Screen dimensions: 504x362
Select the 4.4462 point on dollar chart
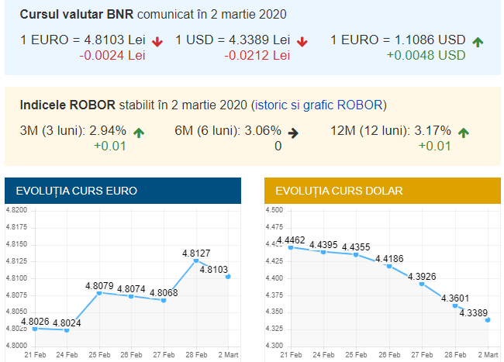pyautogui.click(x=292, y=248)
